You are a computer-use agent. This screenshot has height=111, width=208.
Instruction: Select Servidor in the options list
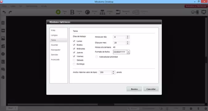coord(59,55)
